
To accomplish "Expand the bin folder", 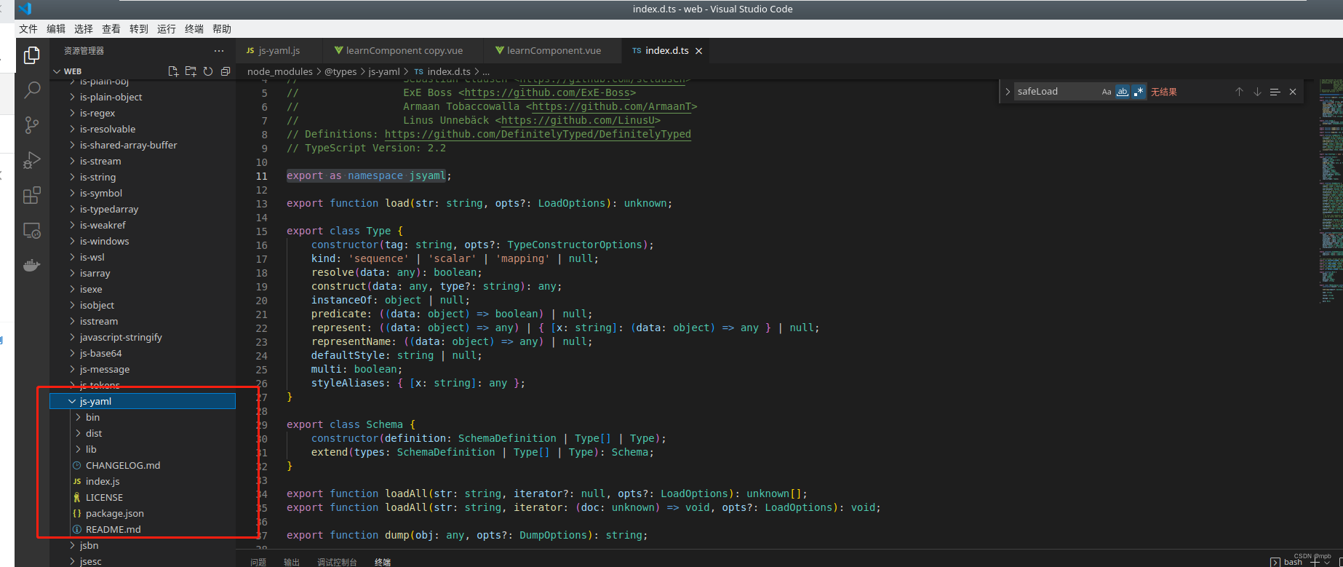I will 78,417.
